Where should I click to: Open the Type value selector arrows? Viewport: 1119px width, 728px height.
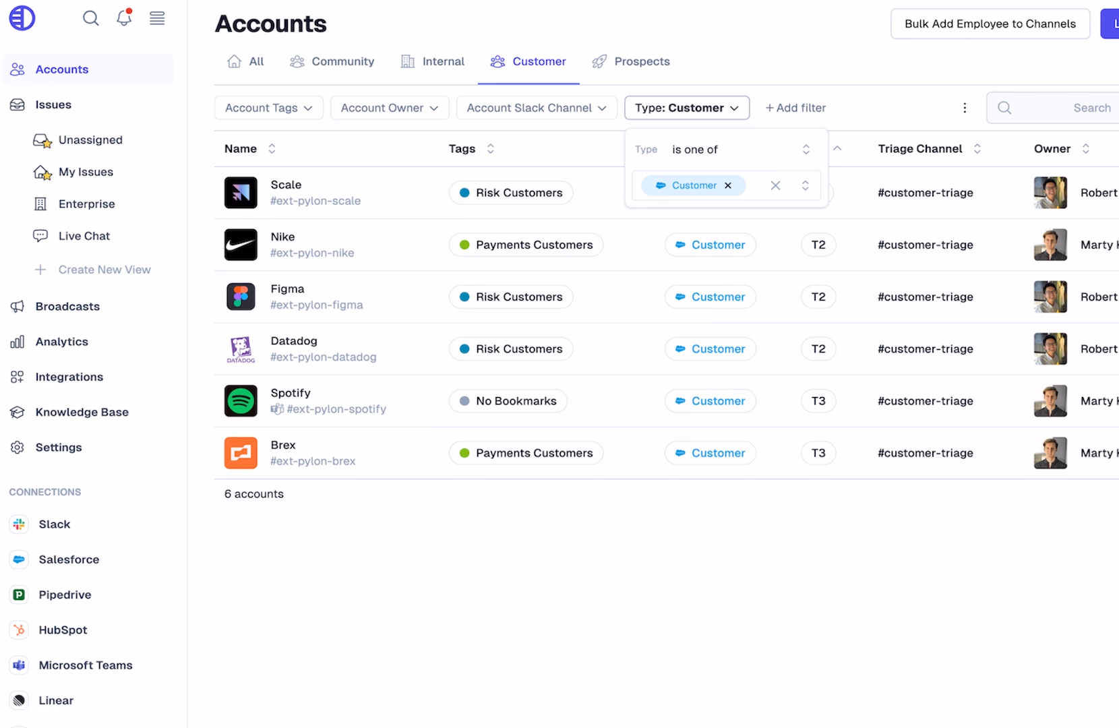pyautogui.click(x=806, y=185)
